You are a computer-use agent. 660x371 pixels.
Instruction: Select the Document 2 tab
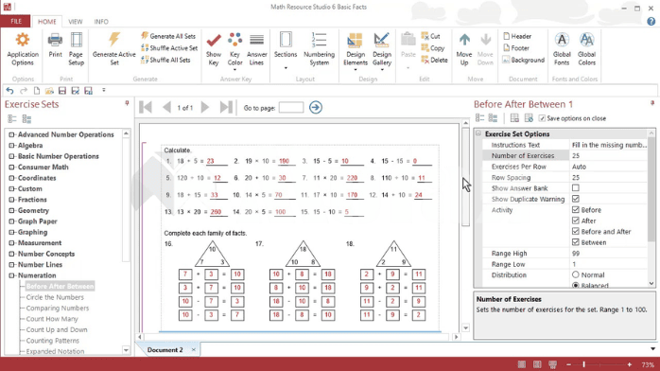165,350
